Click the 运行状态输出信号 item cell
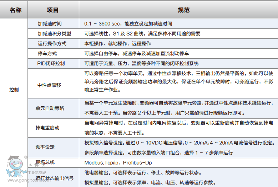This screenshot has height=187, width=278. [x=54, y=178]
